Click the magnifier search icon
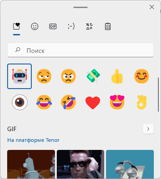This screenshot has width=161, height=179. pyautogui.click(x=18, y=50)
